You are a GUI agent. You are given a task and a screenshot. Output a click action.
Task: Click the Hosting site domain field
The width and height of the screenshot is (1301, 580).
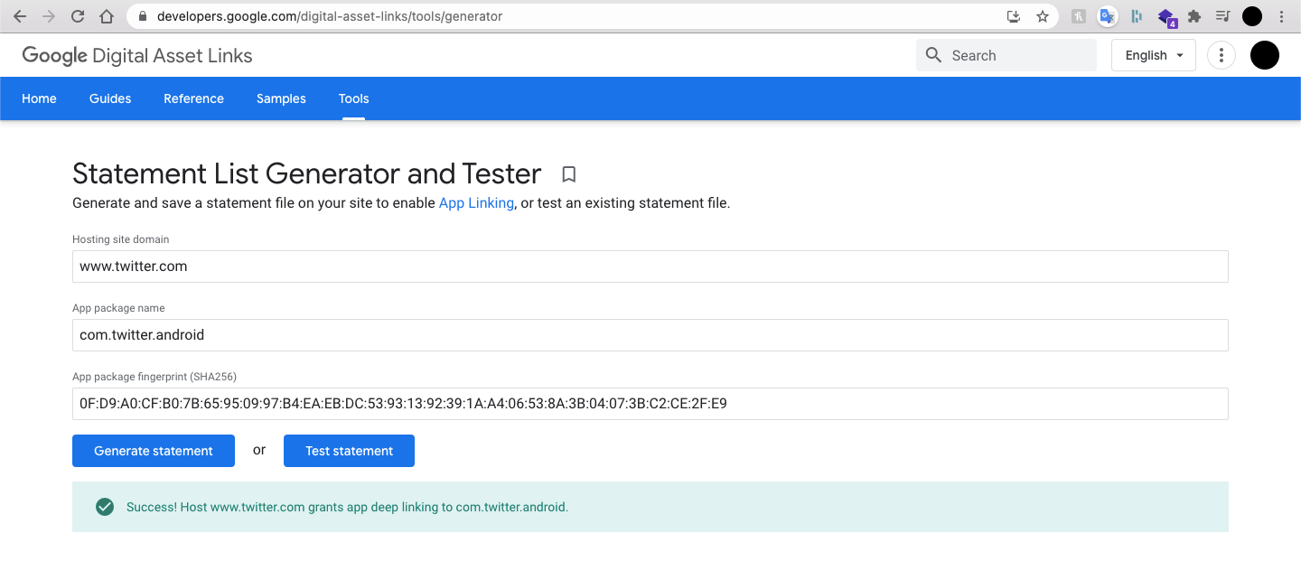650,267
